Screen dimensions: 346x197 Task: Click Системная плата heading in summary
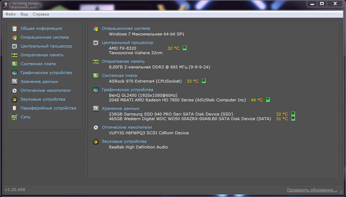point(119,75)
